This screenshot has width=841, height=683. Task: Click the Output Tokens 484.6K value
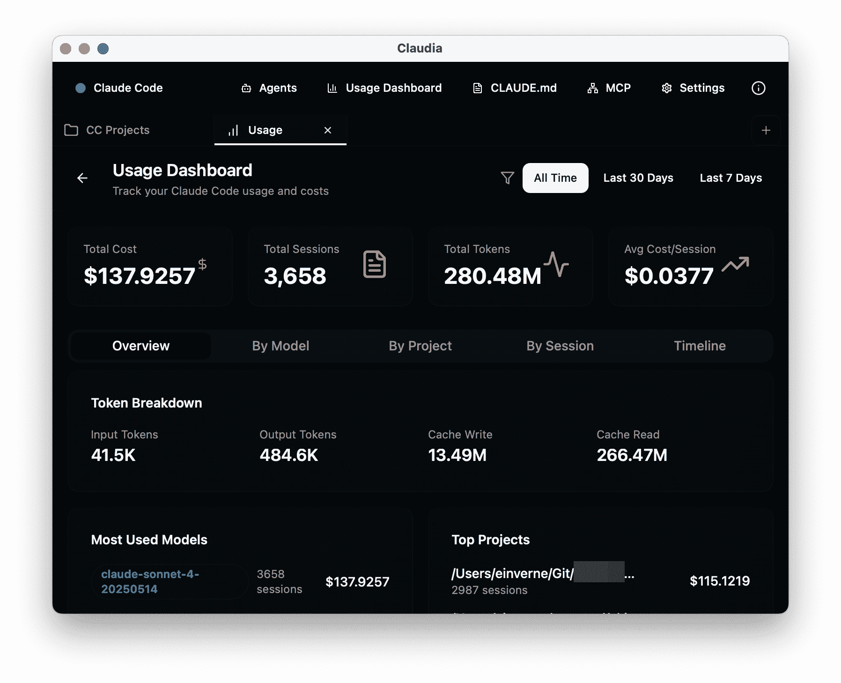(x=289, y=455)
